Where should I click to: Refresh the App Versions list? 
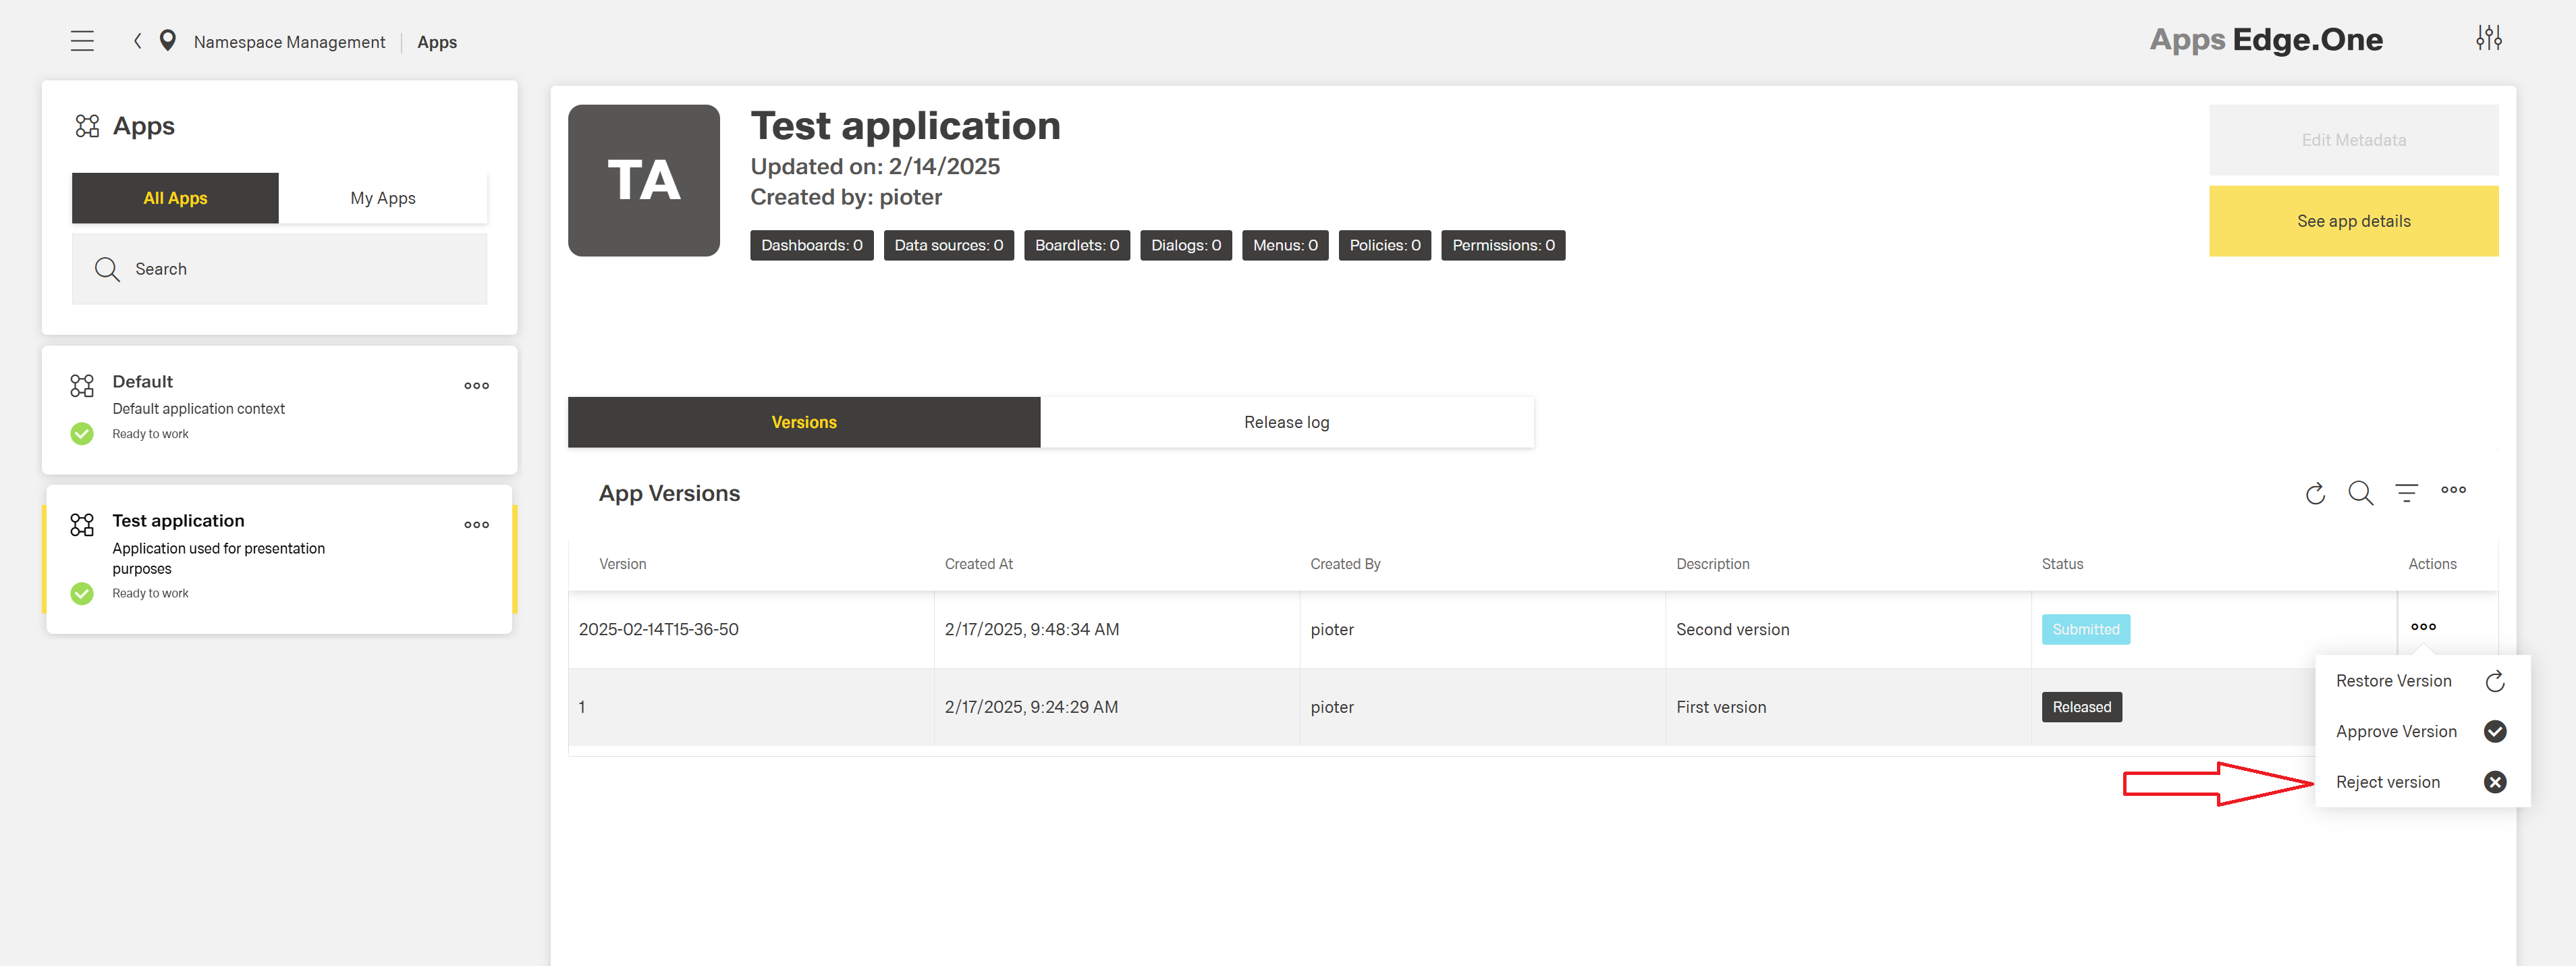2315,493
